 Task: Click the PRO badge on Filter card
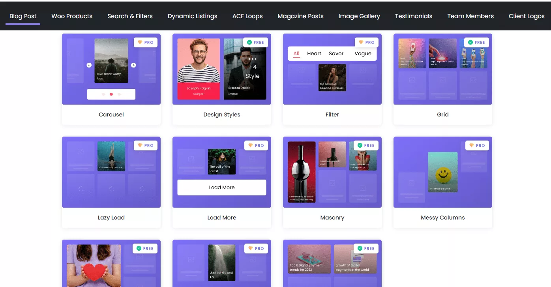(367, 42)
